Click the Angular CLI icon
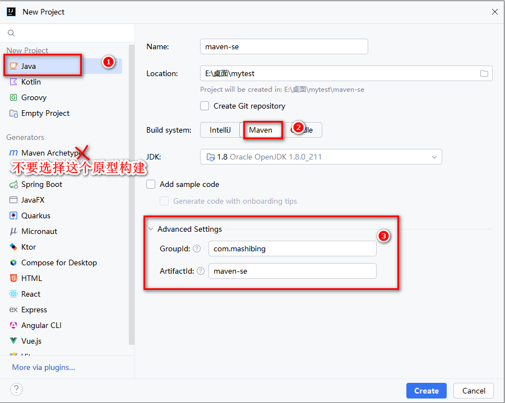Screen dimensions: 505x403 click(13, 326)
